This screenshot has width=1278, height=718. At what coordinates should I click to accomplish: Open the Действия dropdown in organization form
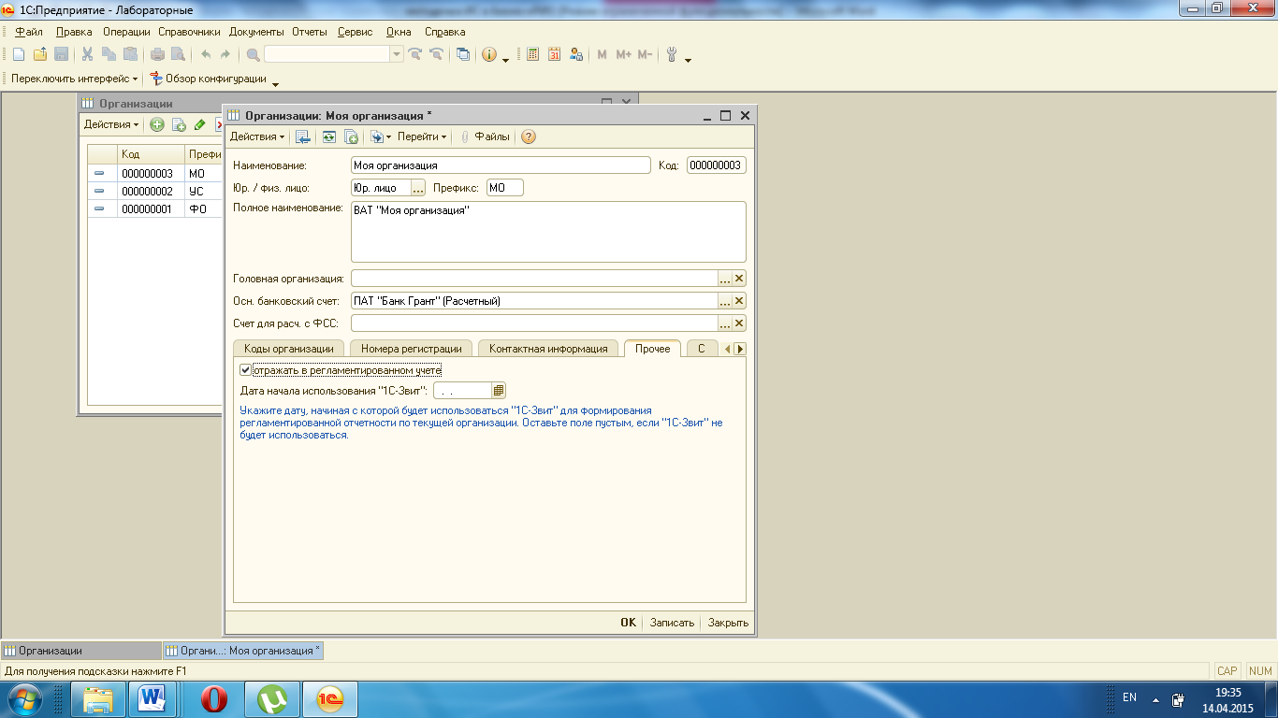click(257, 136)
